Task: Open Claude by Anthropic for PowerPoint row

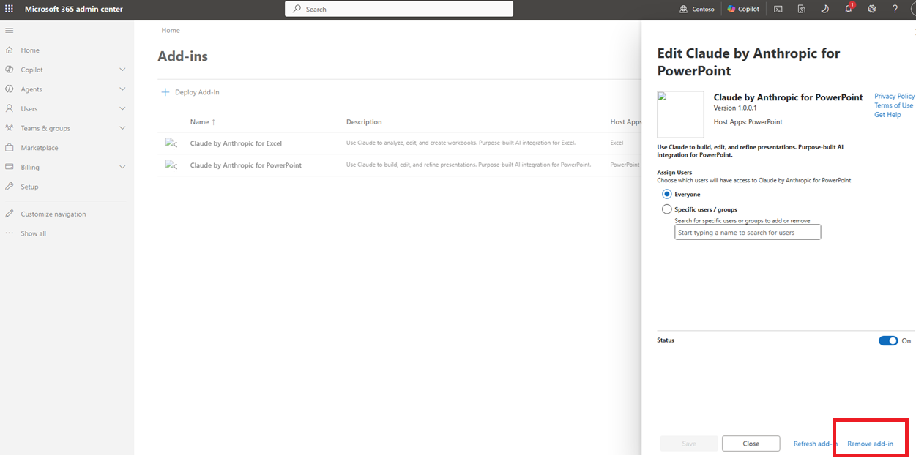Action: click(x=246, y=165)
